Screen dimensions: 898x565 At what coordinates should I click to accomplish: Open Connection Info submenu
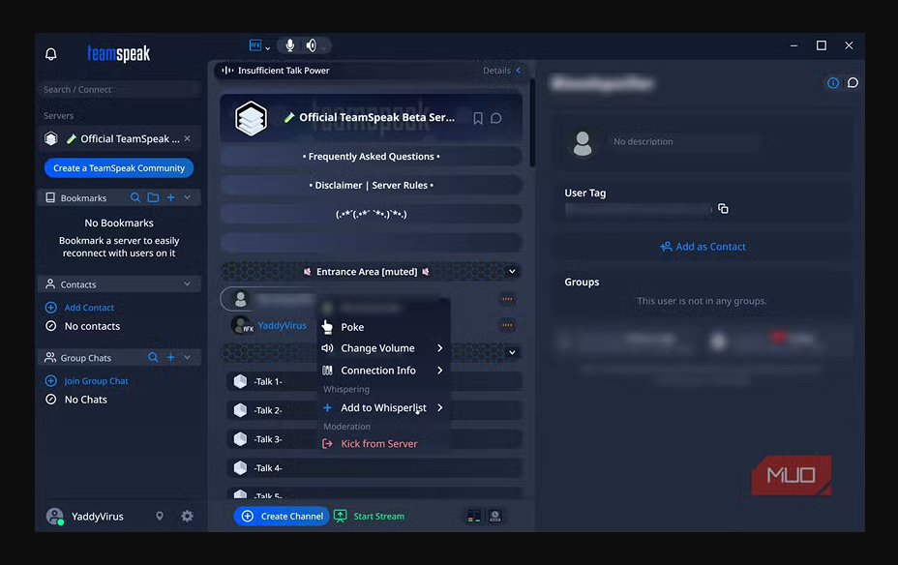(x=383, y=371)
